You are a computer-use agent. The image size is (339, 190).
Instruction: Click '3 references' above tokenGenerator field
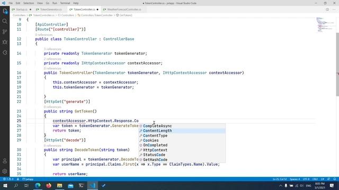pos(52,49)
